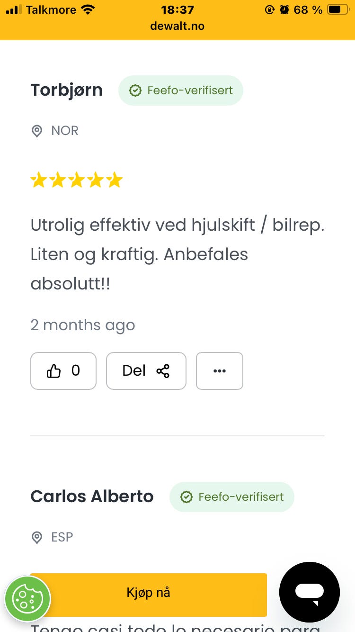Select the reviewer name Carlos Alberto

(92, 497)
